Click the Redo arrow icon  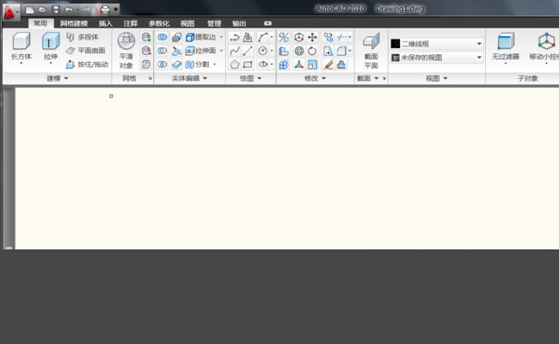[87, 9]
